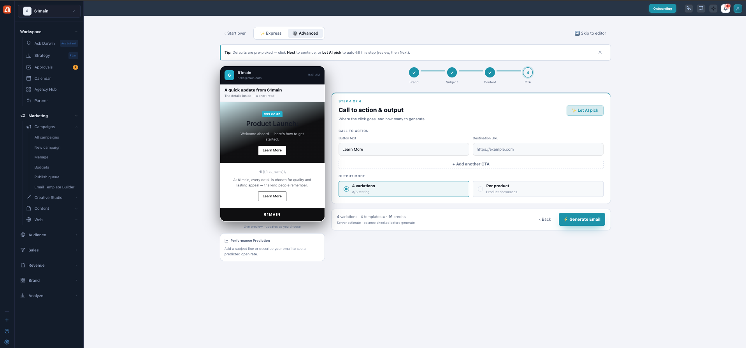The width and height of the screenshot is (746, 348).
Task: Select the 4 variations output mode
Action: pyautogui.click(x=404, y=189)
